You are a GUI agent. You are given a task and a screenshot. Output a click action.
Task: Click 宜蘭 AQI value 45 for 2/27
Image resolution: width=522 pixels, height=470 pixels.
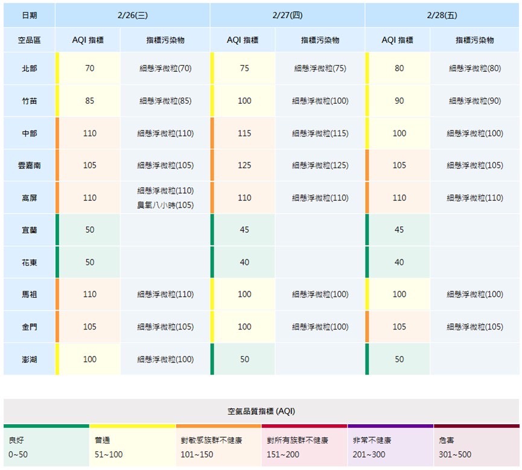click(244, 230)
